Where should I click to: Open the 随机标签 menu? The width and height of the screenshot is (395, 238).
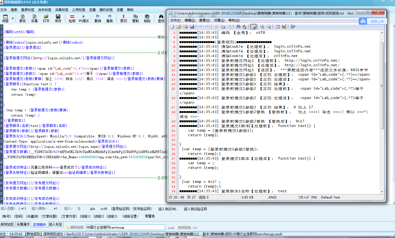(106, 10)
